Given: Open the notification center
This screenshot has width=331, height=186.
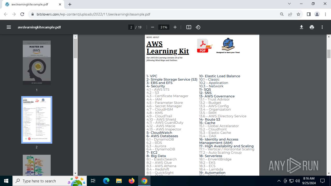Looking at the screenshot, I should point(322,181).
